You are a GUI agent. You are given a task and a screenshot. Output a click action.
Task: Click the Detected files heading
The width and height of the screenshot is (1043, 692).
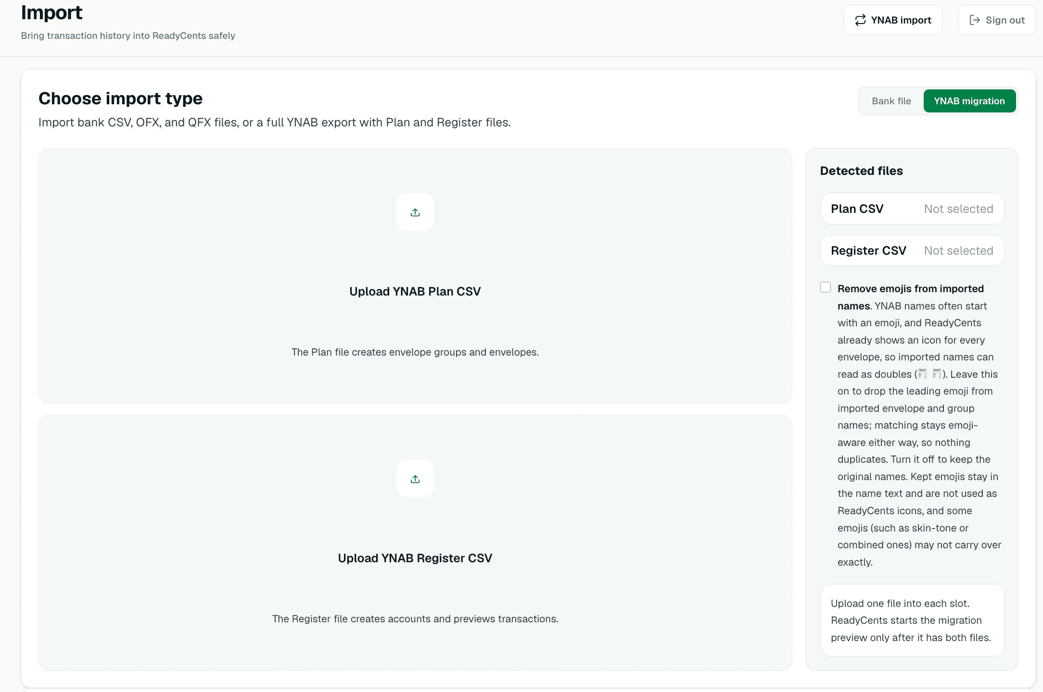tap(861, 171)
